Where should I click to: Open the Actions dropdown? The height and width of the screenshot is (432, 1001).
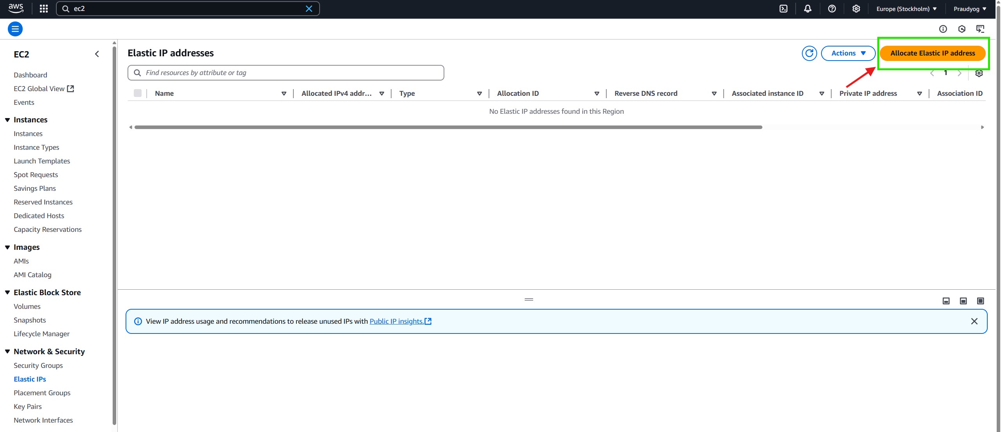[848, 53]
